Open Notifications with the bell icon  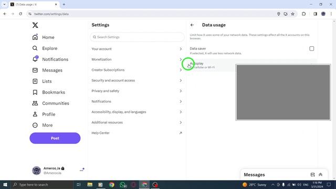[x=50, y=59]
